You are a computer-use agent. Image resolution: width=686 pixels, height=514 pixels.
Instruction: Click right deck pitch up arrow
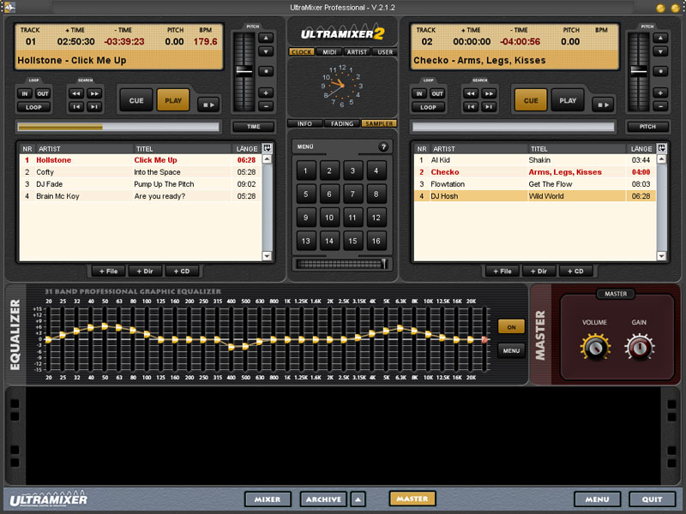click(660, 38)
